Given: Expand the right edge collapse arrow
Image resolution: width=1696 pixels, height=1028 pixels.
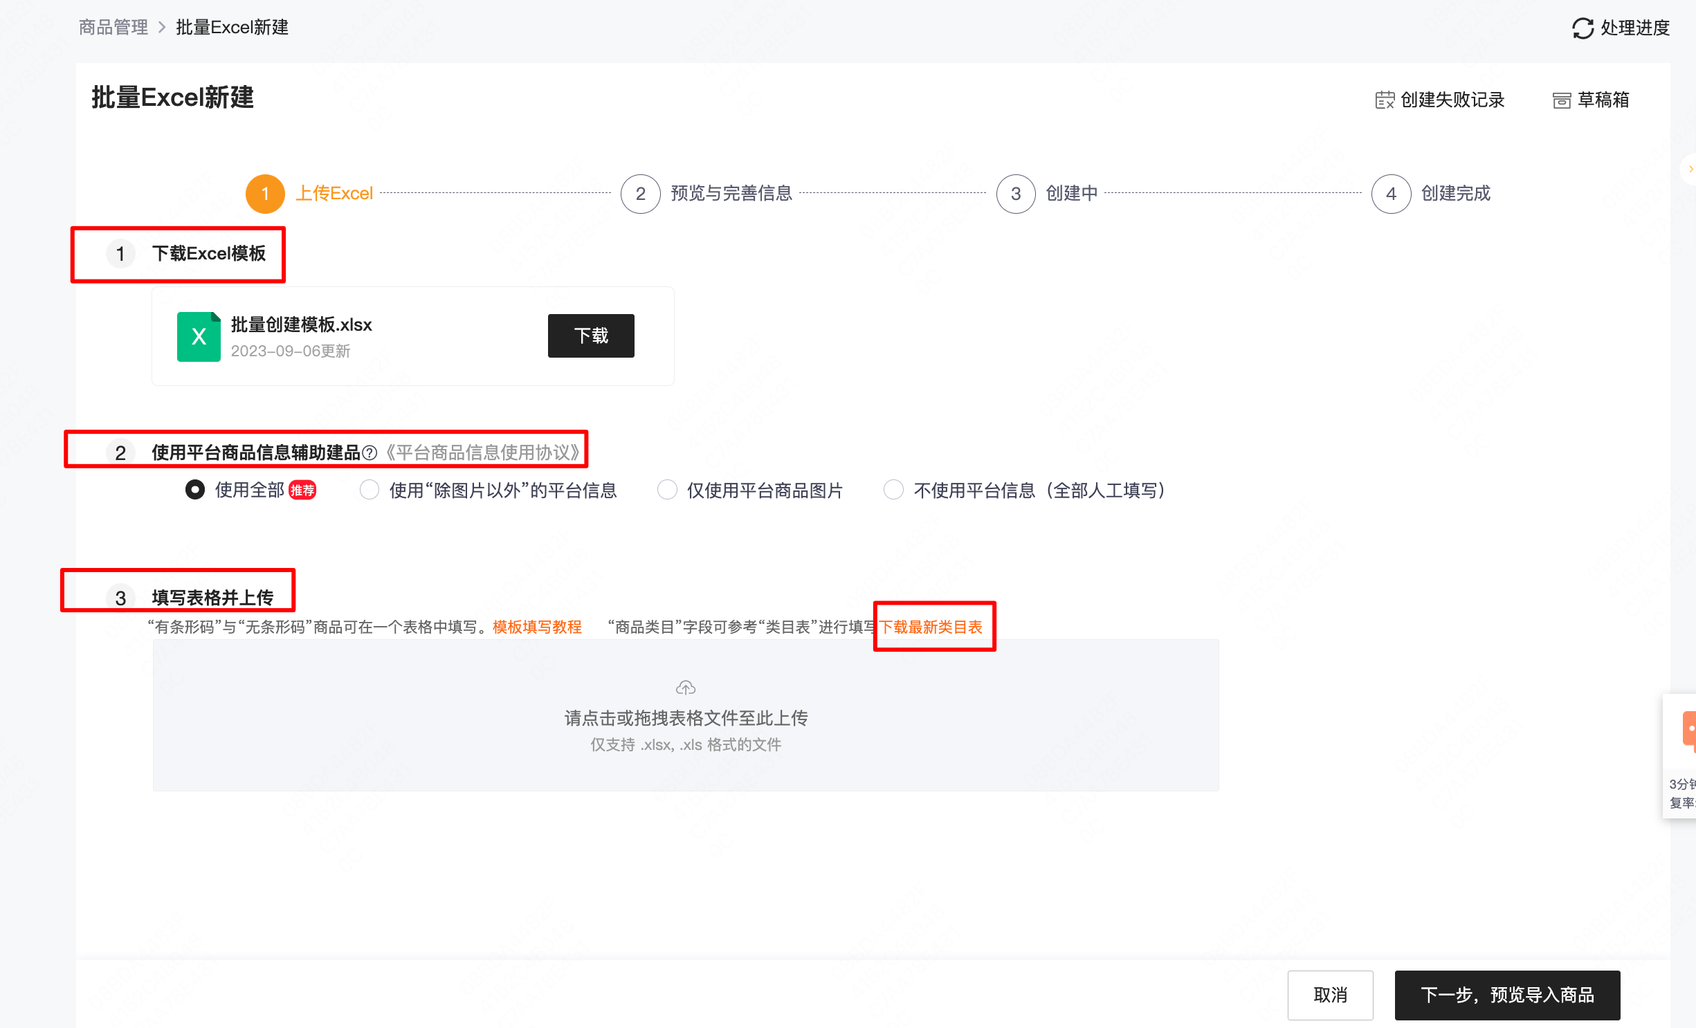Looking at the screenshot, I should pyautogui.click(x=1690, y=169).
